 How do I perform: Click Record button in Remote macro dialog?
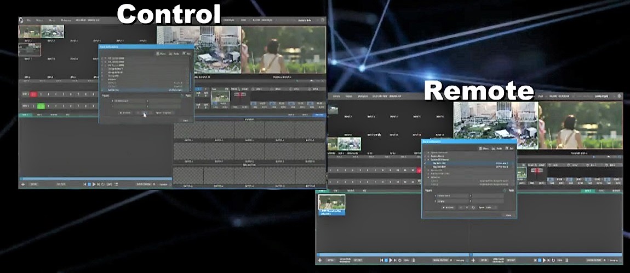[x=449, y=207]
